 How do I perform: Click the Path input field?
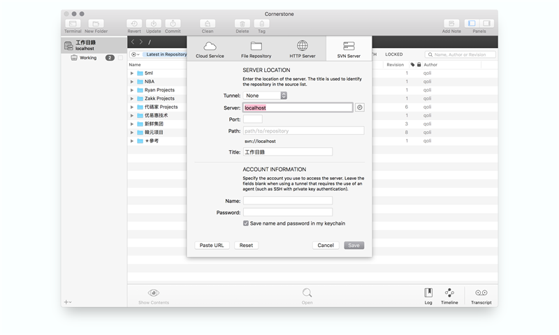[303, 131]
